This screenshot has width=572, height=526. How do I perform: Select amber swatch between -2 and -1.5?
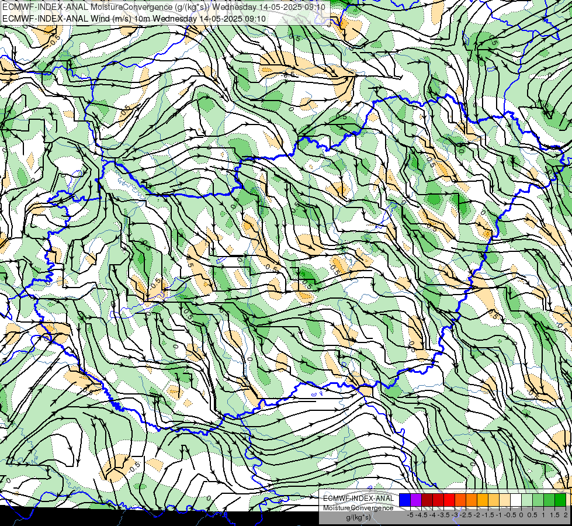point(482,500)
